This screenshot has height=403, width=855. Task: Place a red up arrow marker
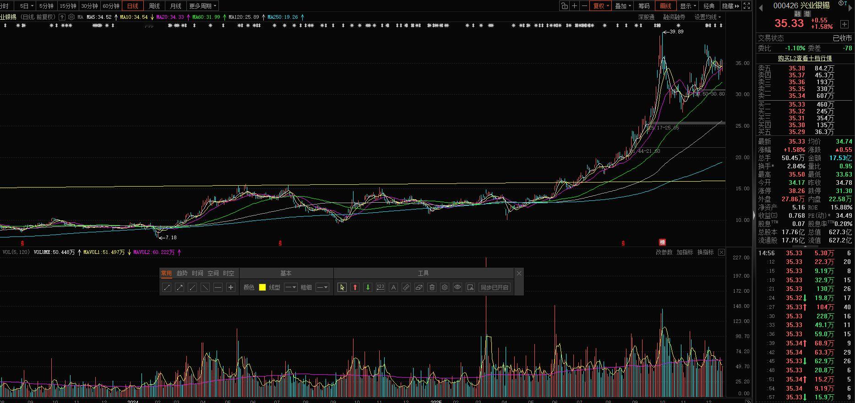[354, 287]
